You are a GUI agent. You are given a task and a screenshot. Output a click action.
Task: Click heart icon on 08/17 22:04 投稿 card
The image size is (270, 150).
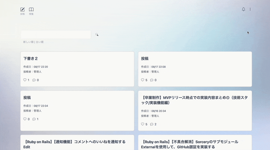[x=25, y=119]
